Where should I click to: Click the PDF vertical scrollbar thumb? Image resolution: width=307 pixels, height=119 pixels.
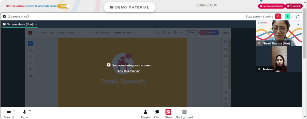point(221,80)
